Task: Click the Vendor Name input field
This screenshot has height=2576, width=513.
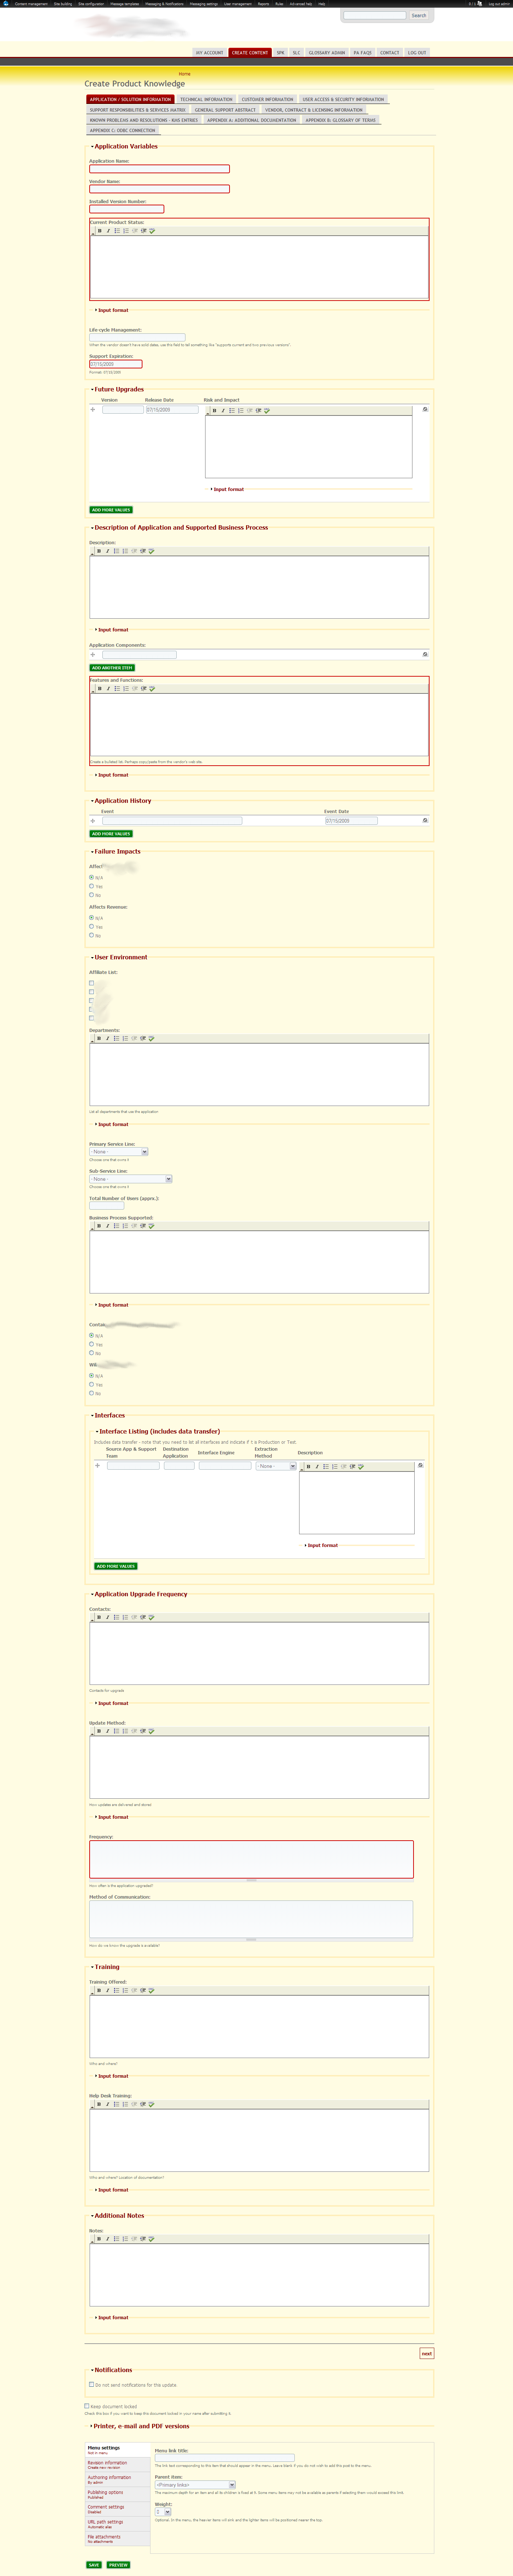Action: [160, 189]
